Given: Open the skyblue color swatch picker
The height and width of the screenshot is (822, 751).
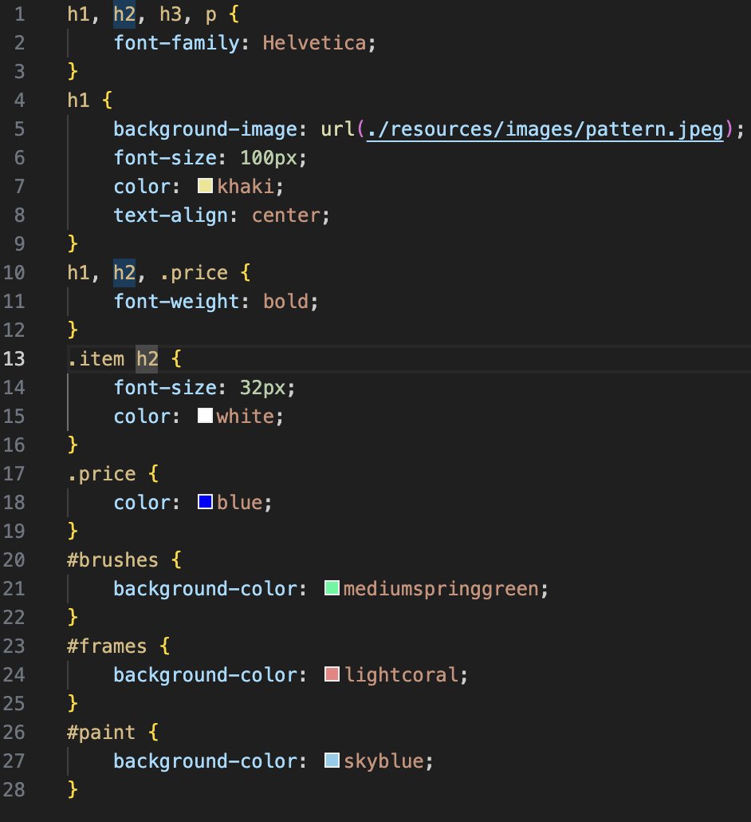Looking at the screenshot, I should tap(332, 761).
